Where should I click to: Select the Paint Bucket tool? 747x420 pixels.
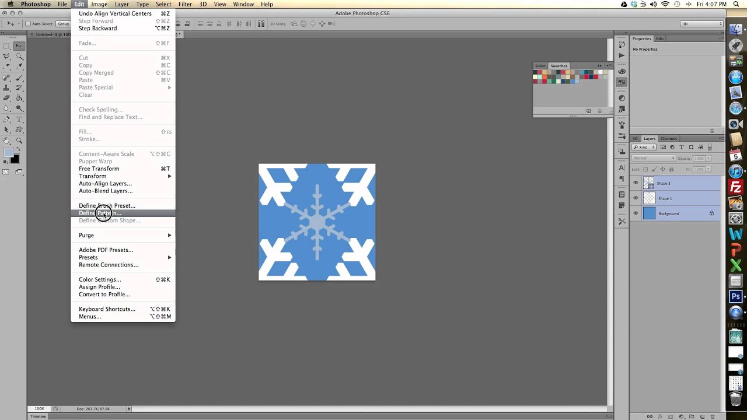tap(19, 98)
